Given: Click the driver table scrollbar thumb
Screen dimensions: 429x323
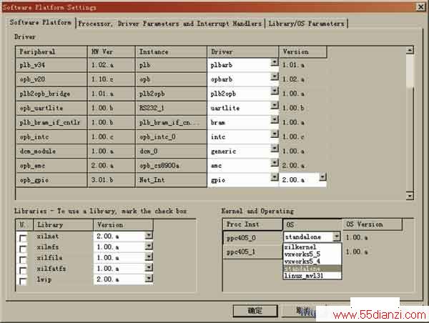Looking at the screenshot, I should tap(410, 71).
